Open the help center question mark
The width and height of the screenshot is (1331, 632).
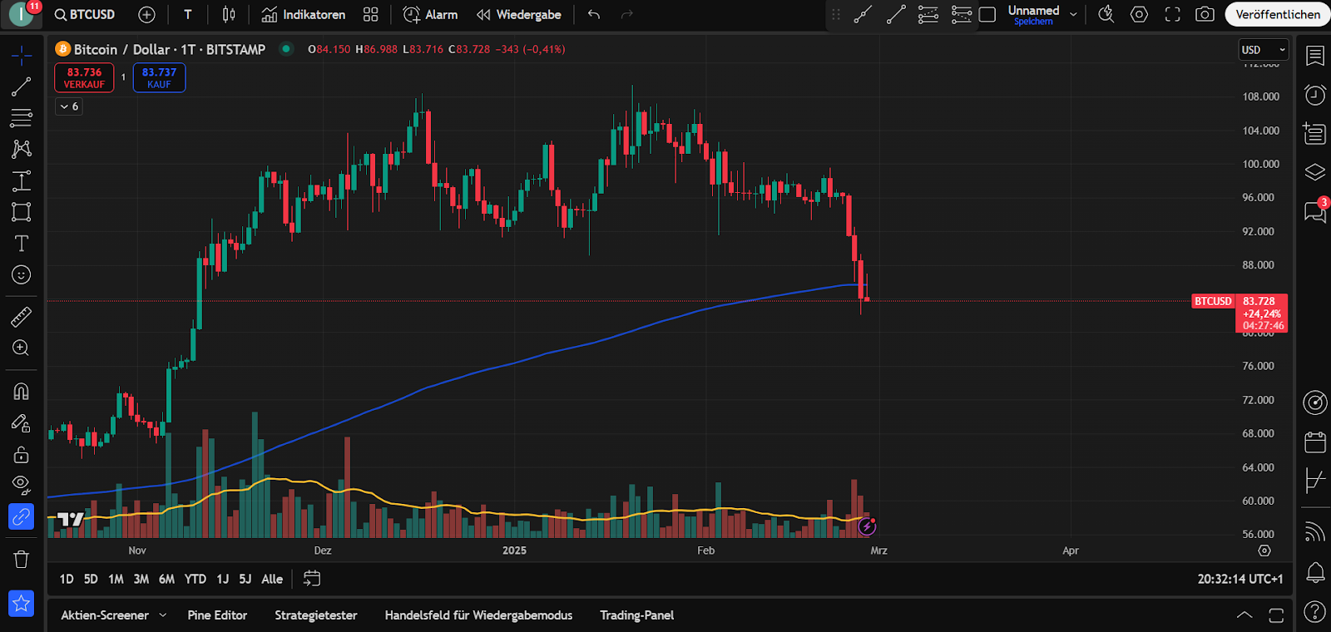(1315, 612)
